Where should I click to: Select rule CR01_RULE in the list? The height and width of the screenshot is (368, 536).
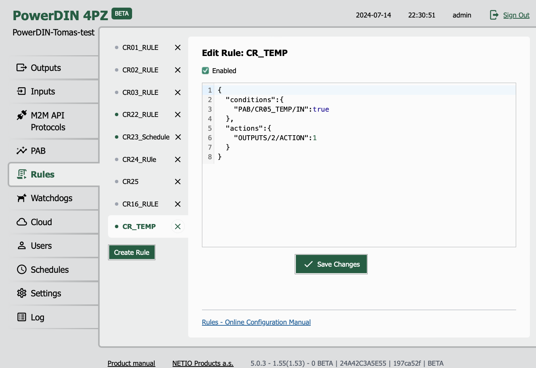140,48
